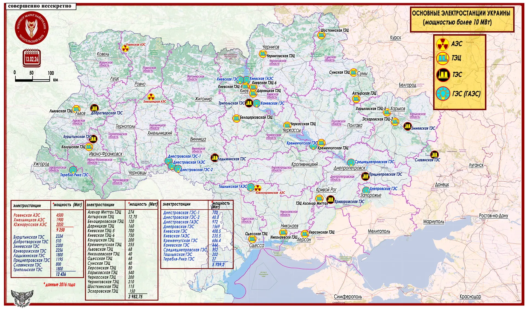
Task: Click the calendar date 13.02.26 icon
Action: (x=32, y=58)
